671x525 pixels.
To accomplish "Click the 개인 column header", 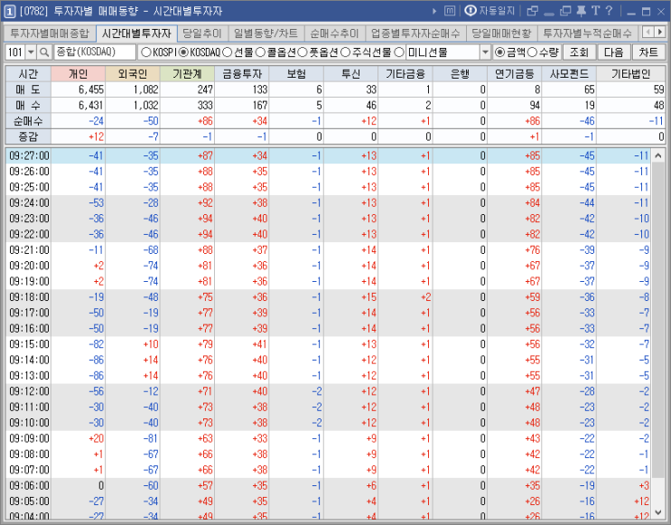I will (x=79, y=74).
